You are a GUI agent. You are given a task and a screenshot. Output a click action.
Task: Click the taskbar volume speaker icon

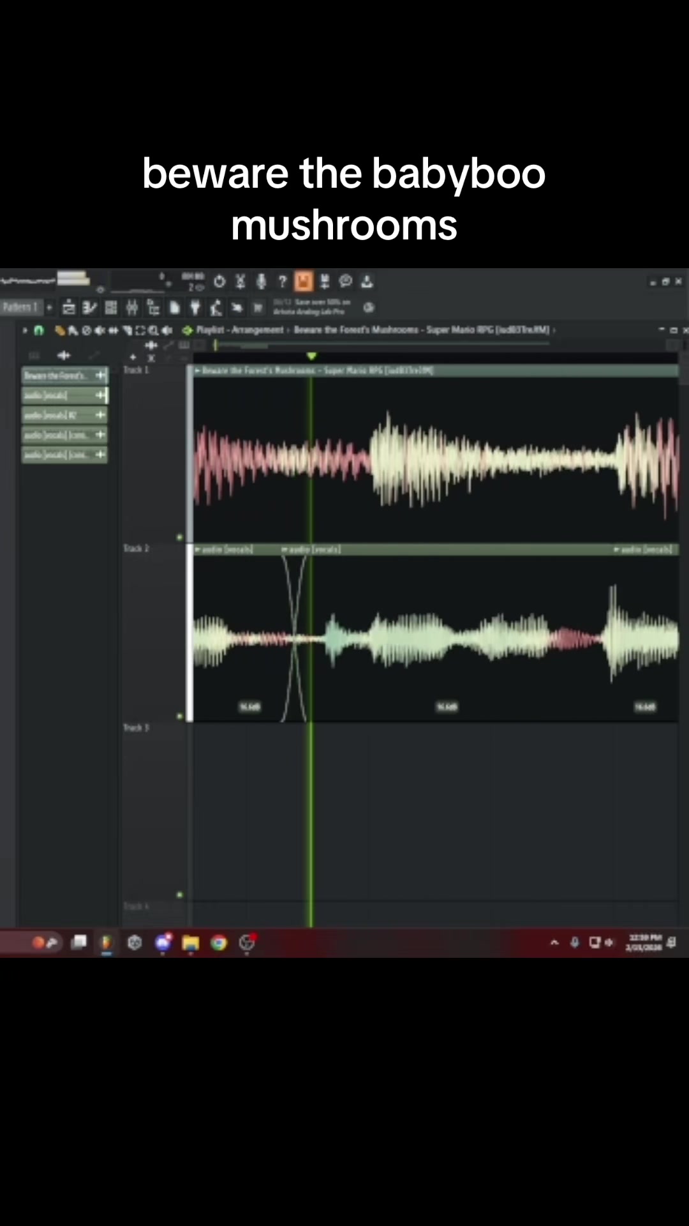[609, 942]
